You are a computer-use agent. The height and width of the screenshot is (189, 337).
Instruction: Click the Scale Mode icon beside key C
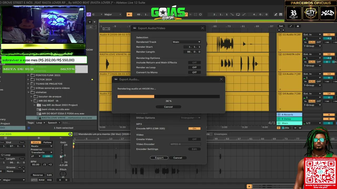[x=89, y=14]
